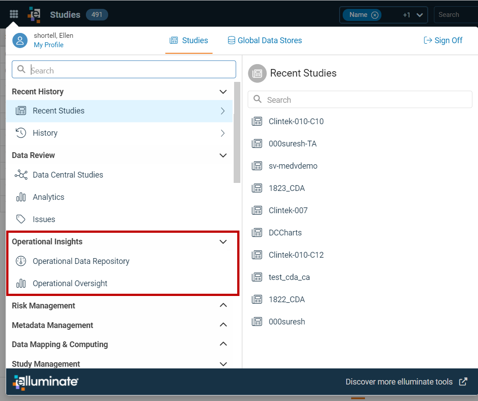
Task: Click the Recent Studies panel search field
Action: point(360,99)
